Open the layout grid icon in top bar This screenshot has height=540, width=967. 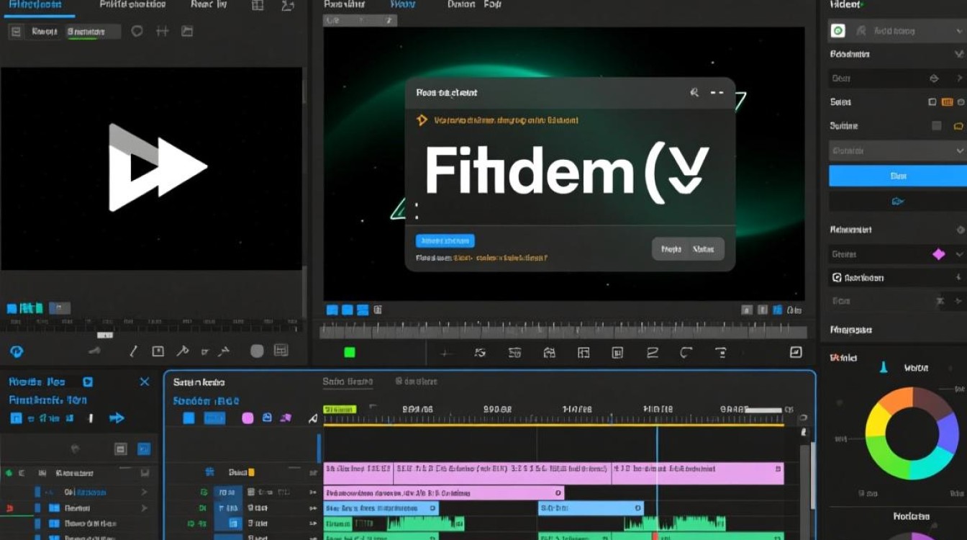pos(258,6)
